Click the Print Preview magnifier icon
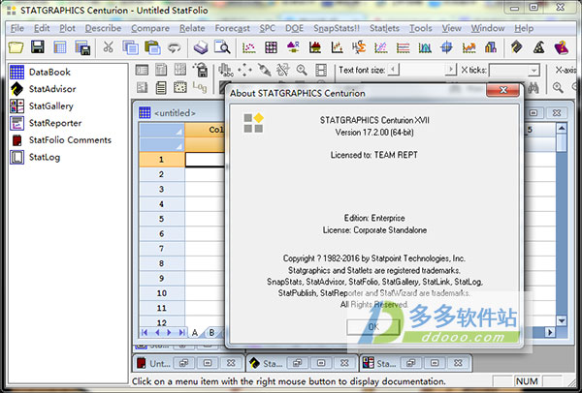Viewport: 582px width, 393px height. [x=222, y=47]
